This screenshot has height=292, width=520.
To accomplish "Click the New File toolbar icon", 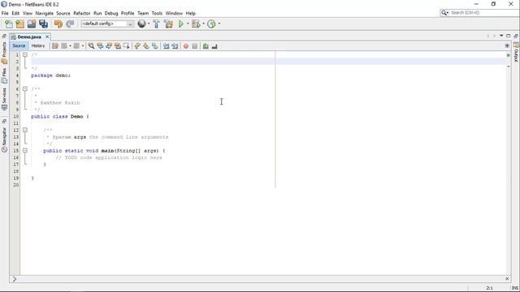I will click(9, 24).
